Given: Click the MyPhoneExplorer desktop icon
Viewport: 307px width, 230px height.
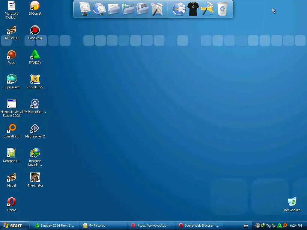Looking at the screenshot, I should click(35, 106).
